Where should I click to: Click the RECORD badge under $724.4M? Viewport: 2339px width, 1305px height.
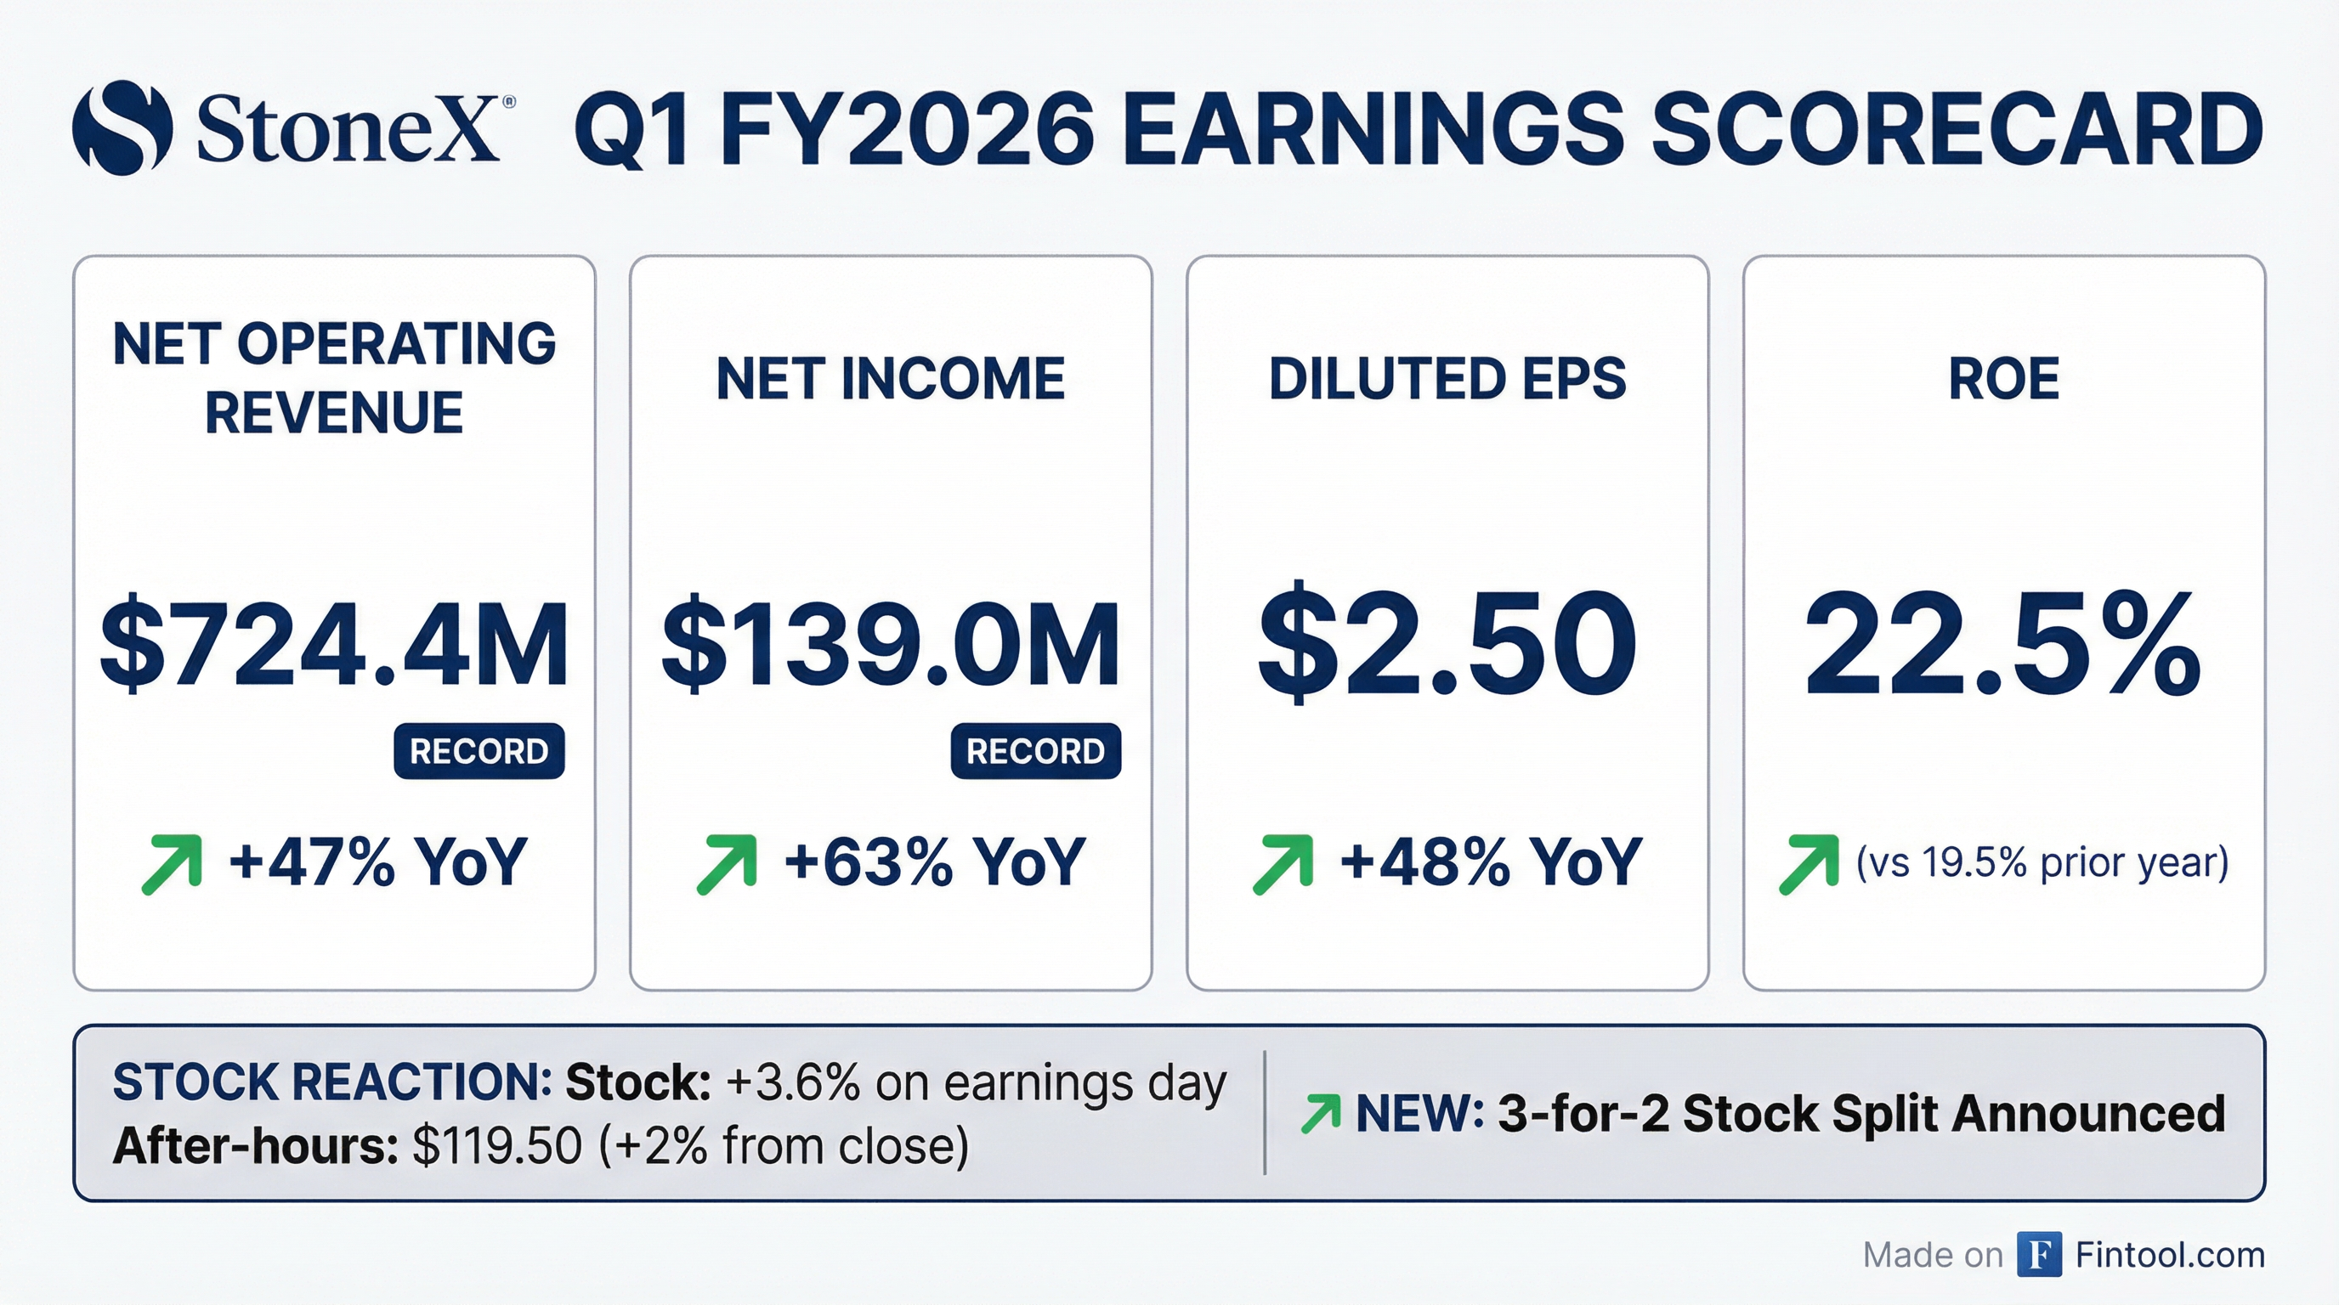click(479, 750)
